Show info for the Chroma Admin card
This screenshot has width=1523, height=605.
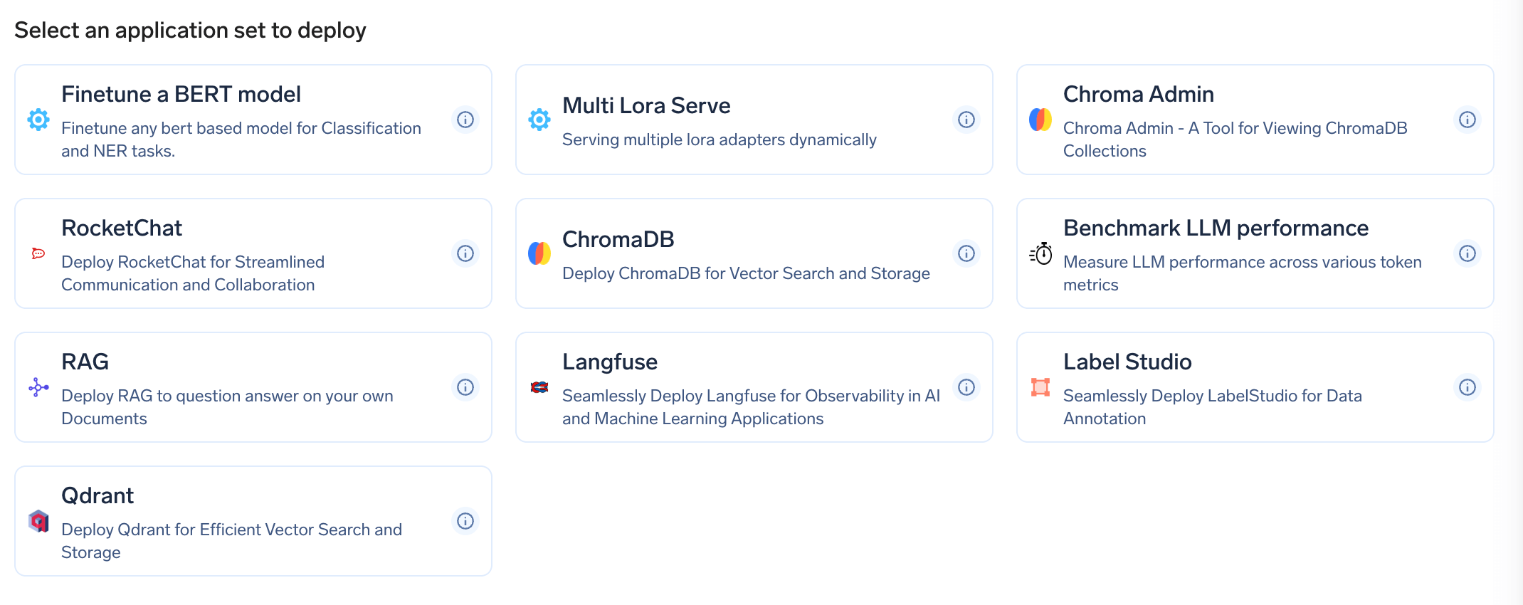1467,120
